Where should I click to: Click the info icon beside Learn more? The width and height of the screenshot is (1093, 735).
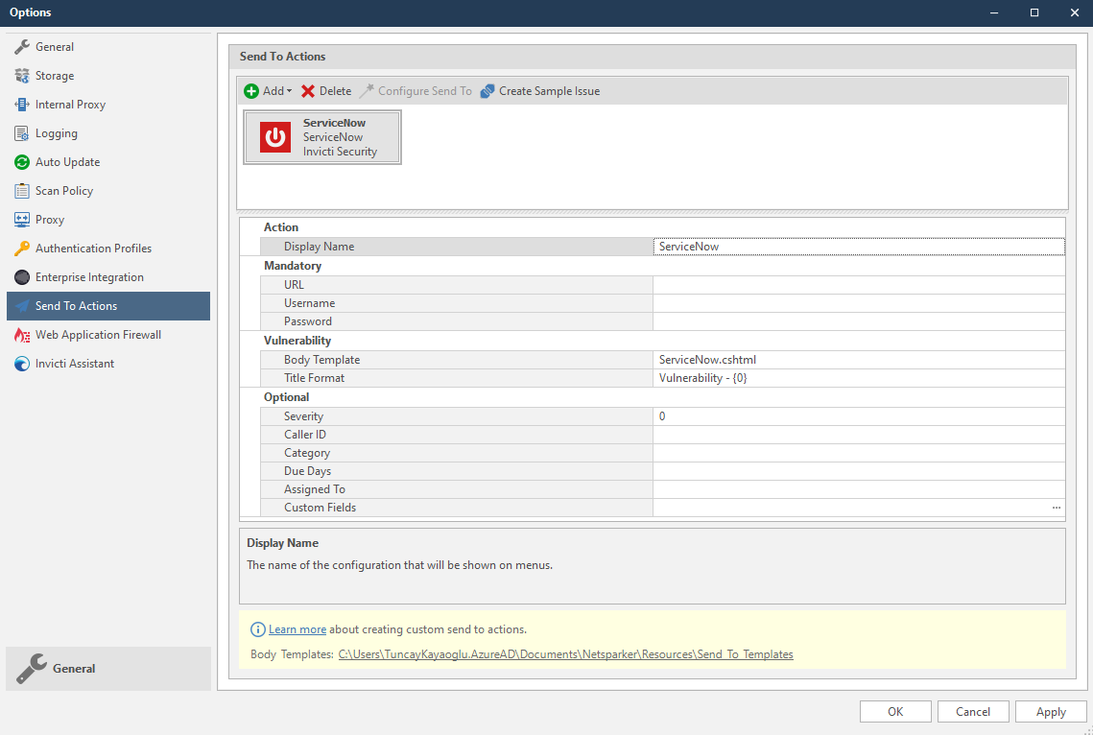(257, 629)
